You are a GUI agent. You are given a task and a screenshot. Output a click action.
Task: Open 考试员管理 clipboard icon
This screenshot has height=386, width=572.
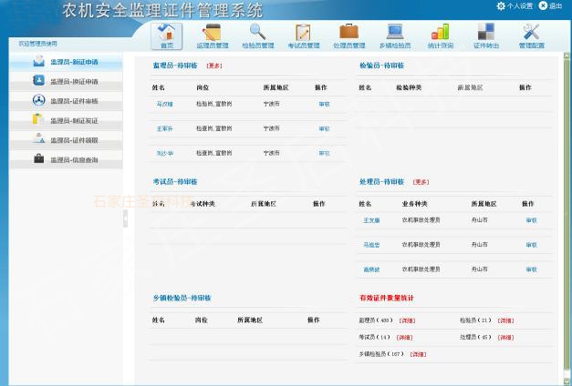pos(303,33)
